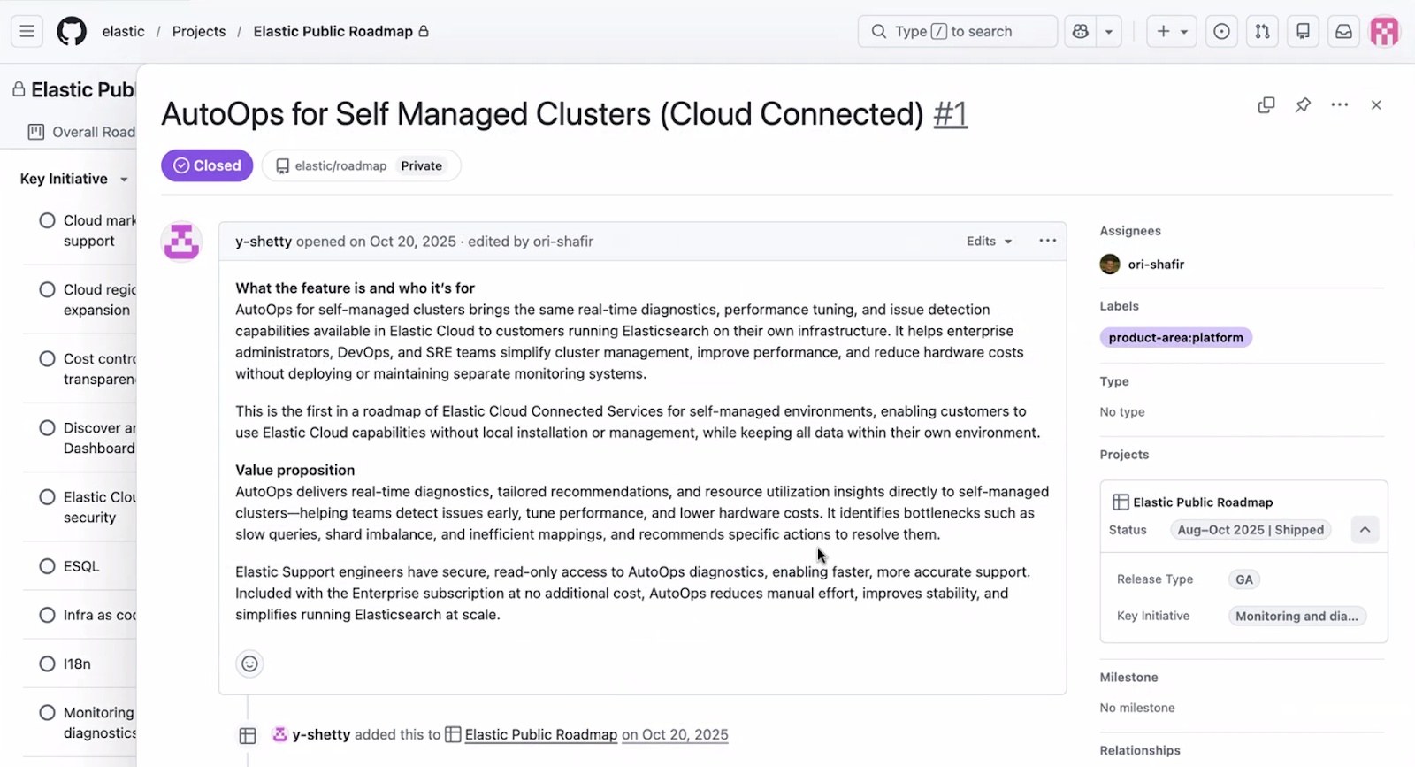
Task: Open the hamburger navigation menu
Action: pyautogui.click(x=27, y=31)
